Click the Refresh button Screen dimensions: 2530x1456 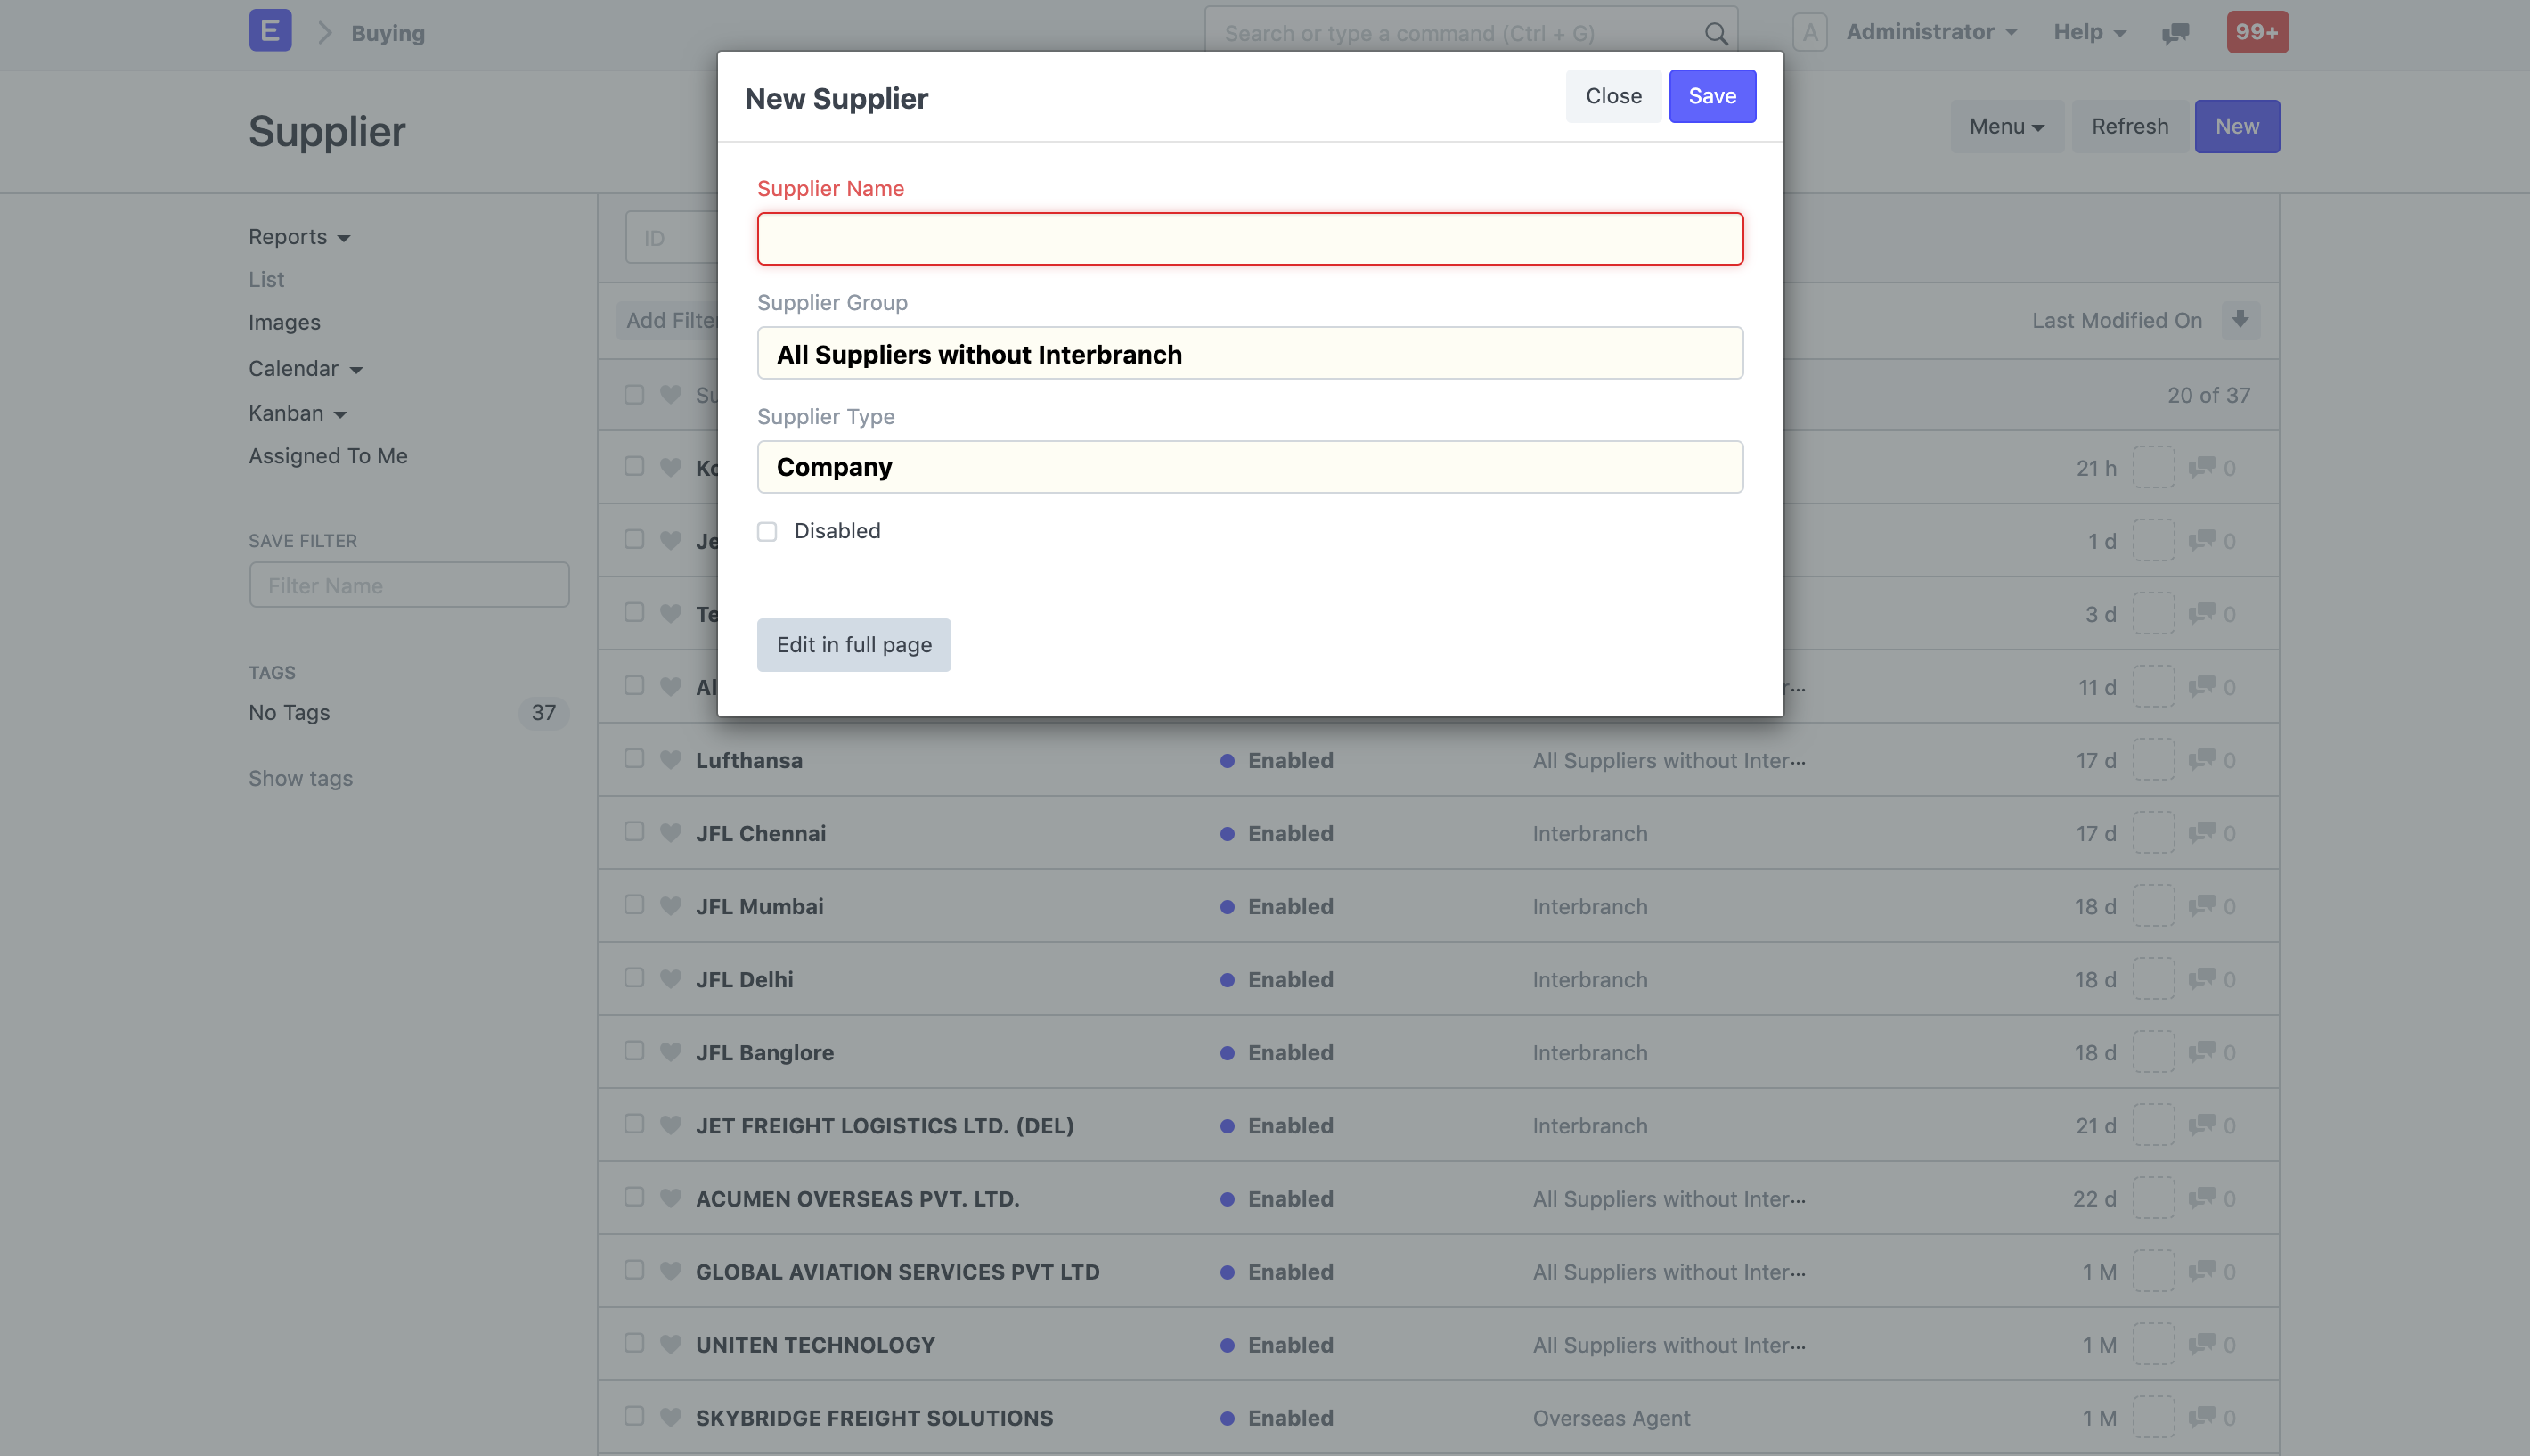click(x=2129, y=126)
